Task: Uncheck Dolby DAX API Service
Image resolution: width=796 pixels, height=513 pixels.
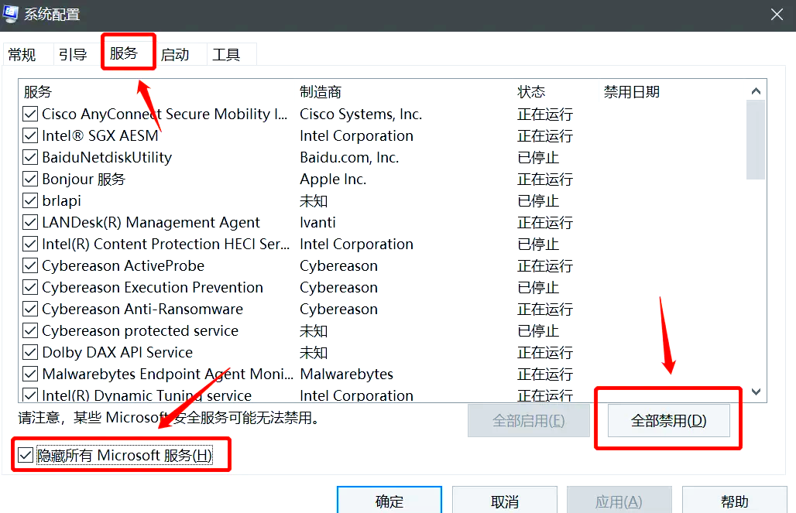Action: point(30,352)
